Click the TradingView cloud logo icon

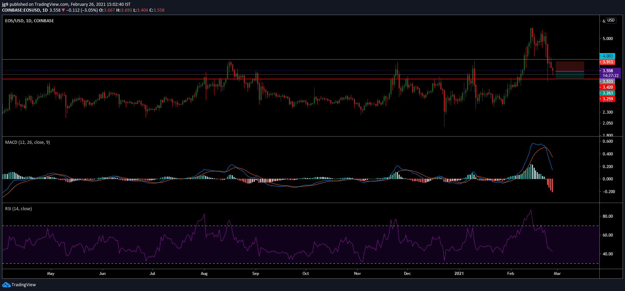coord(6,284)
